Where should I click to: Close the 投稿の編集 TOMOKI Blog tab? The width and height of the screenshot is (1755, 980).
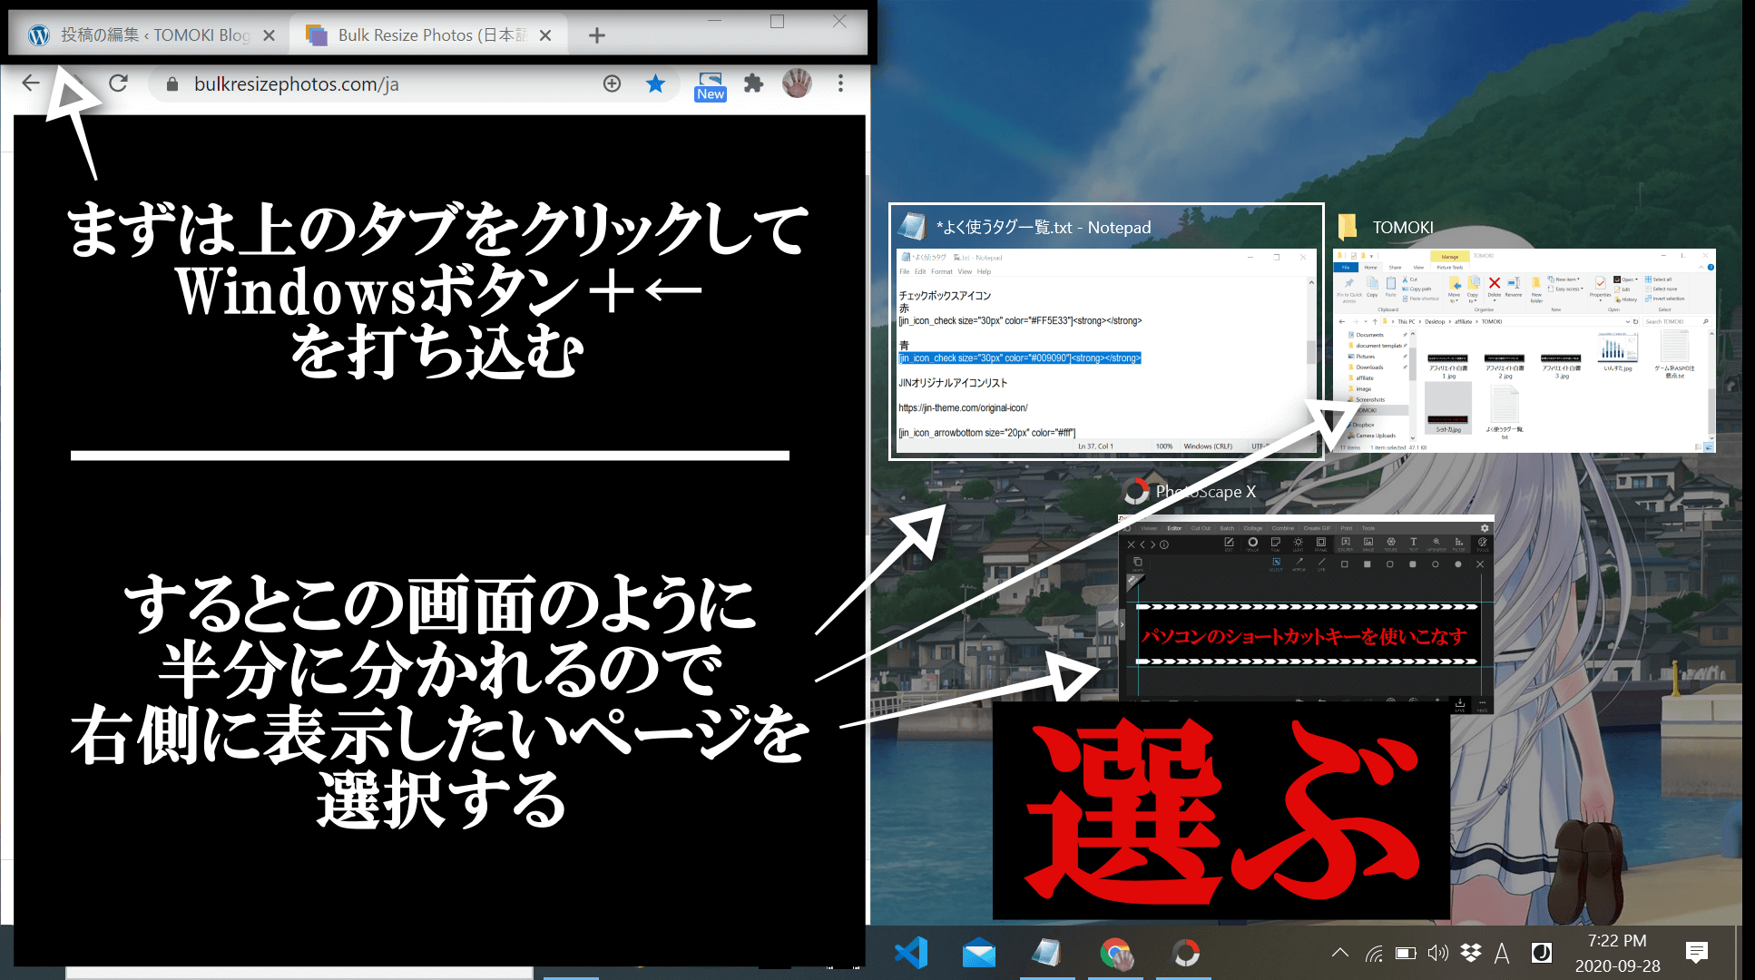269,35
